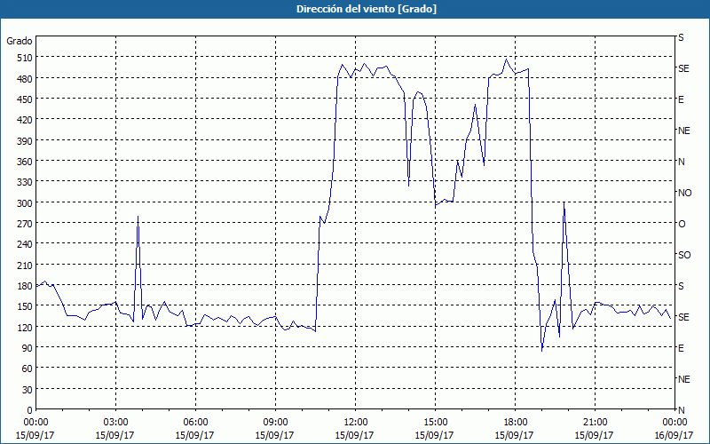Click the chart title "Dirección del viento [Grado]"

[367, 9]
